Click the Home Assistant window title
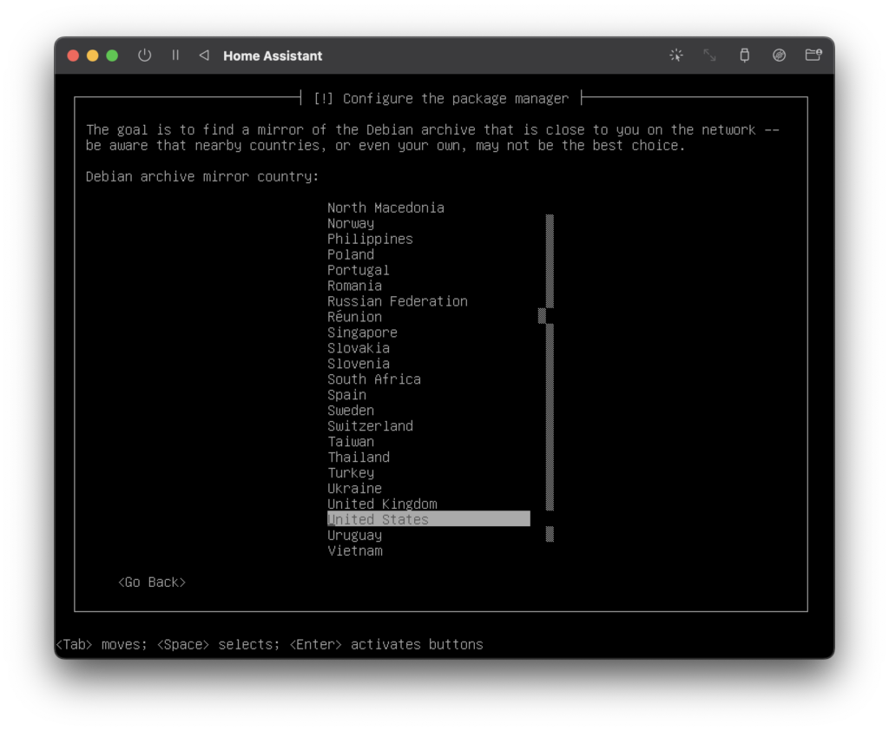 (273, 56)
